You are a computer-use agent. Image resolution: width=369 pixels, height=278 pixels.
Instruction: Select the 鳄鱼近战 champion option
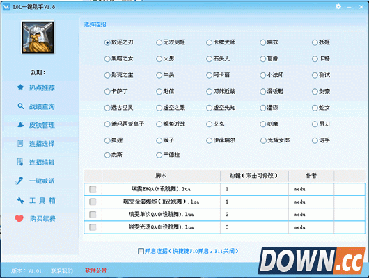tap(159, 124)
